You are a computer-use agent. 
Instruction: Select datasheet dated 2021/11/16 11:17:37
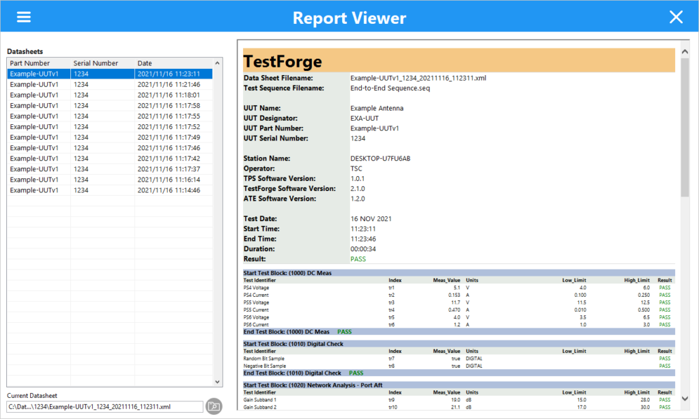pos(110,169)
